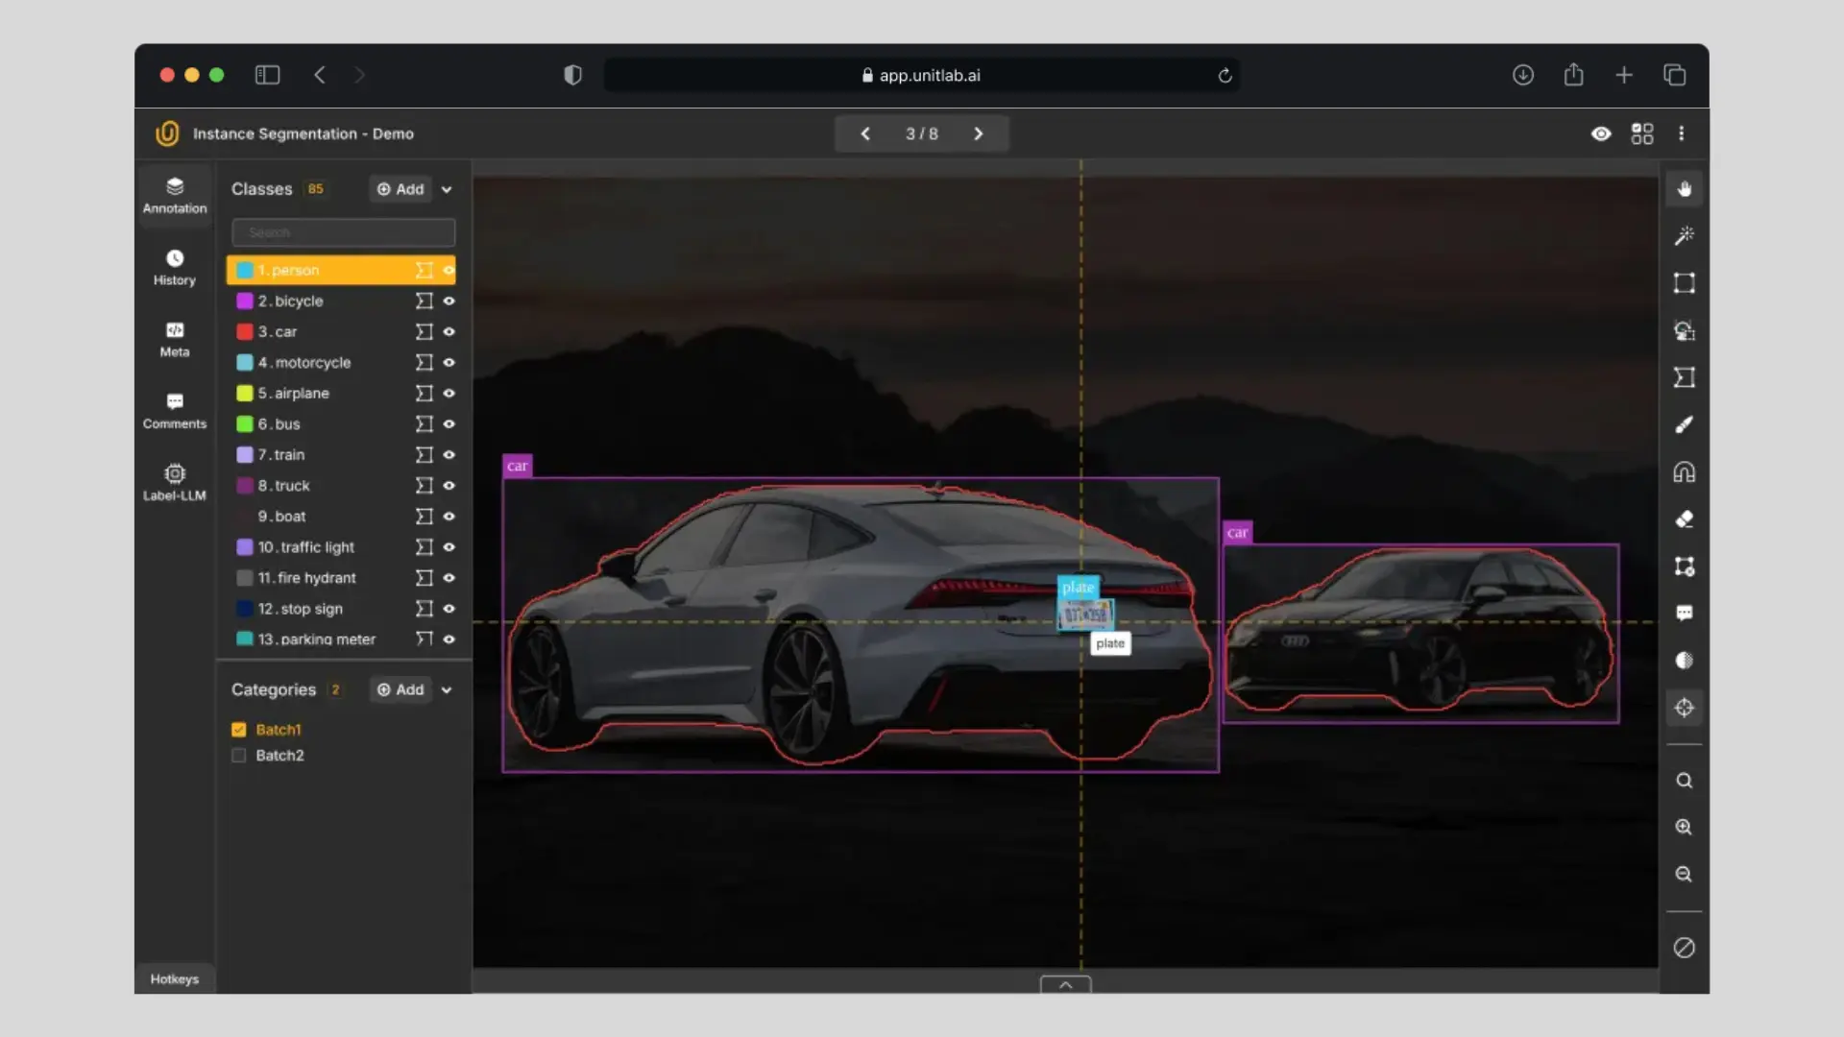Open the History tab
Image resolution: width=1844 pixels, height=1037 pixels.
174,267
